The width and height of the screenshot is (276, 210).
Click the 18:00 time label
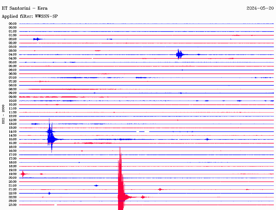(13, 163)
